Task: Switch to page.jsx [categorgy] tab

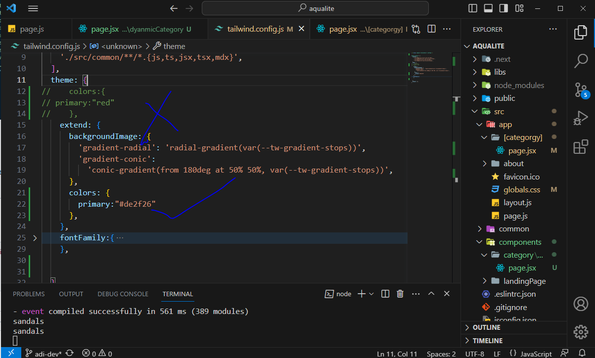Action: pos(360,29)
